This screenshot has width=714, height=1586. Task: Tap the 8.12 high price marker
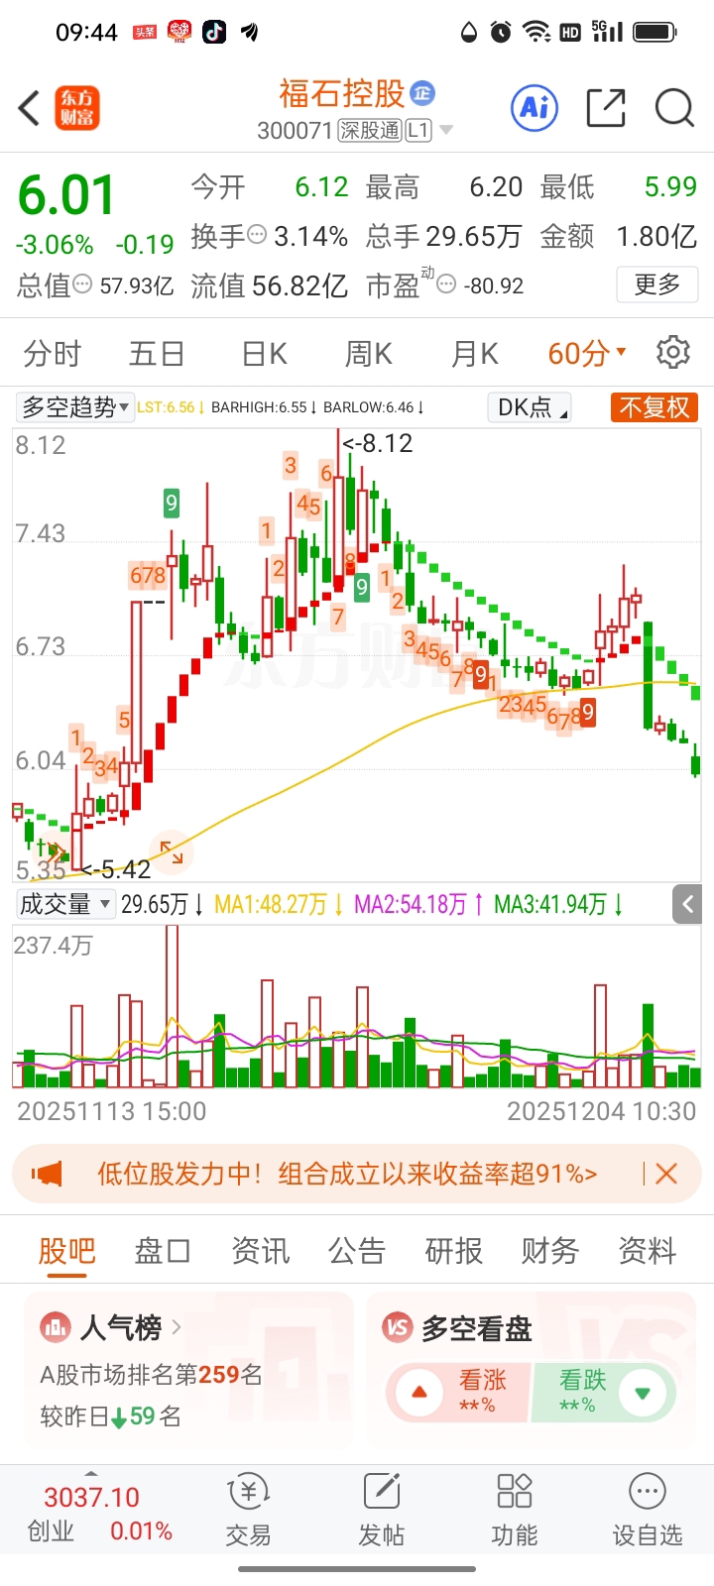point(378,443)
